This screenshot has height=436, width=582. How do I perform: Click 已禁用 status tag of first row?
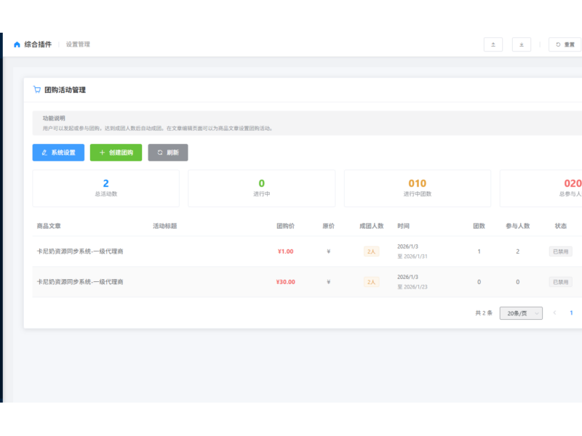[560, 251]
